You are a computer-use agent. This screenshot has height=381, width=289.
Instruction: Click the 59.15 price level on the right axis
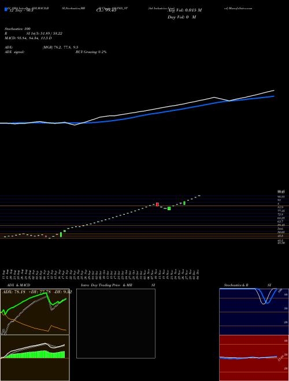click(280, 225)
